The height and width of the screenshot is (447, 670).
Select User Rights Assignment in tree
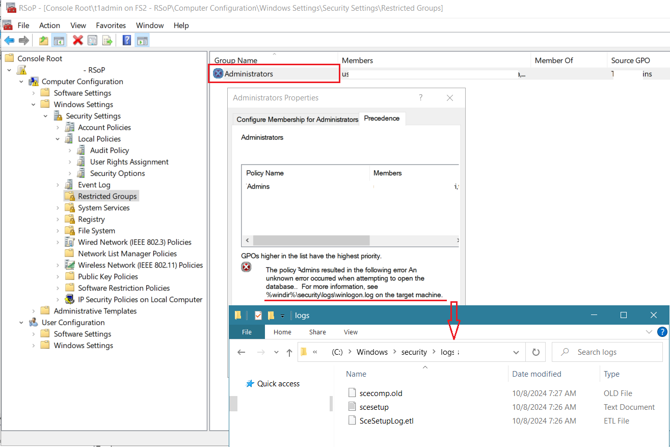coord(129,162)
